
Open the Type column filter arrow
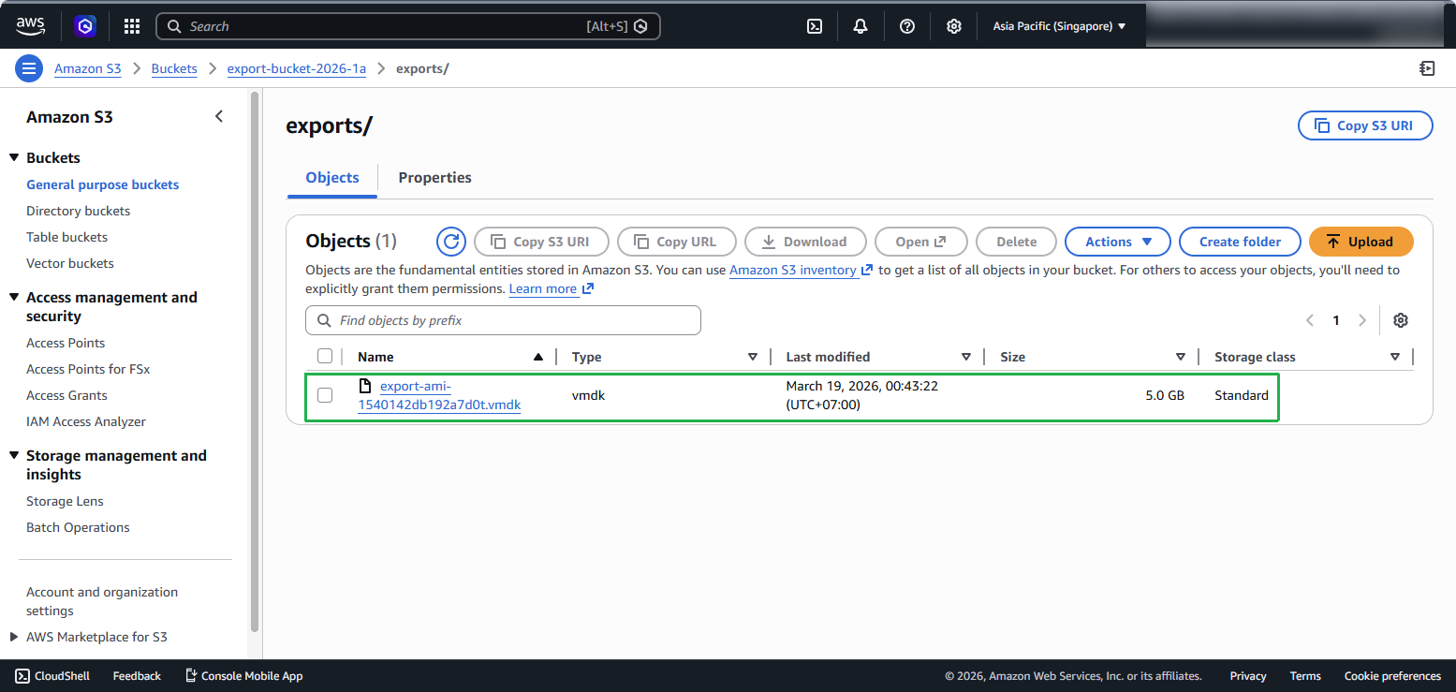click(753, 357)
